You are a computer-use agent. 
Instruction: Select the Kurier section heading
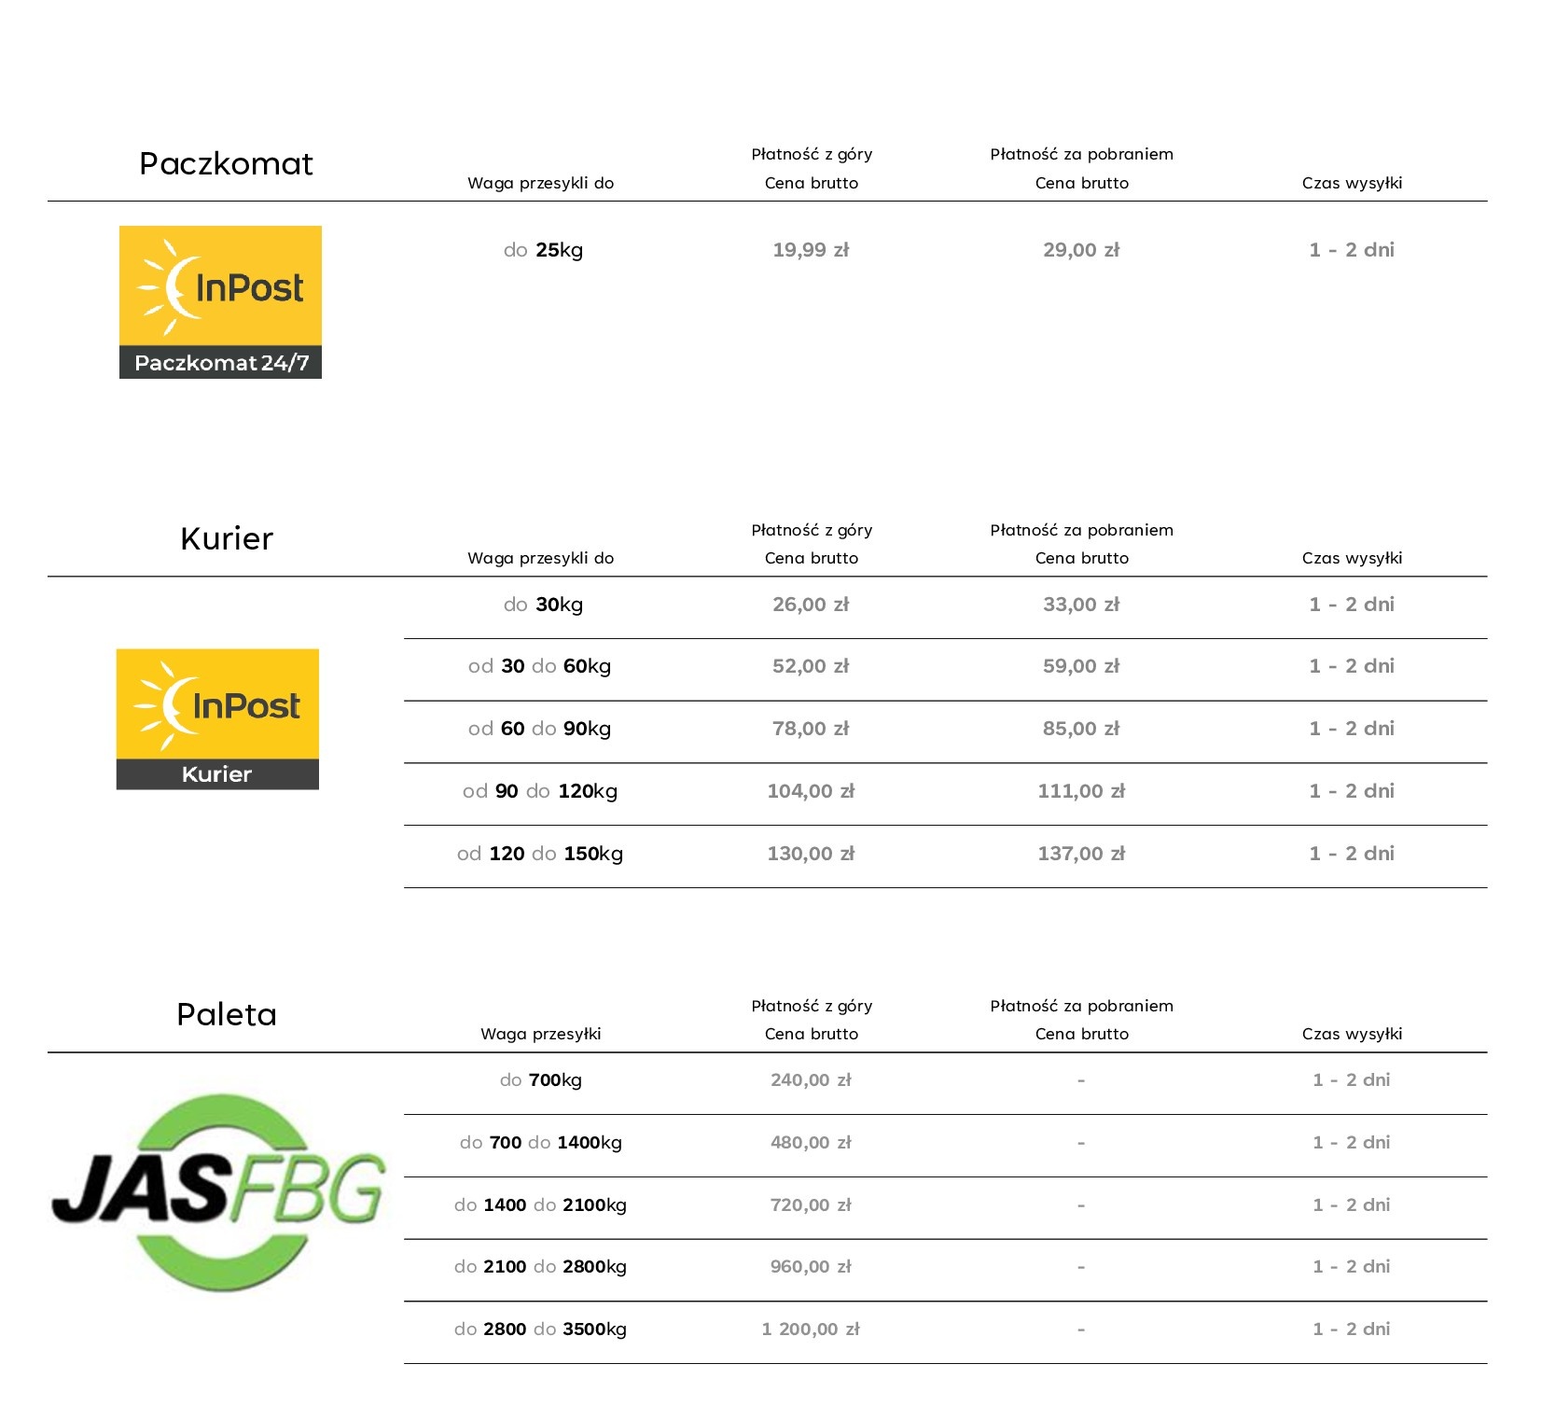point(226,539)
